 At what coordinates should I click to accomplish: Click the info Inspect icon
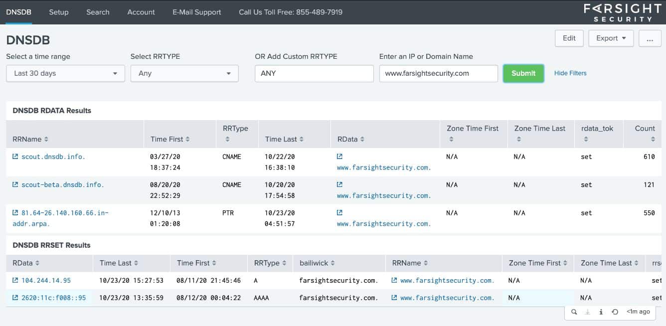point(601,312)
